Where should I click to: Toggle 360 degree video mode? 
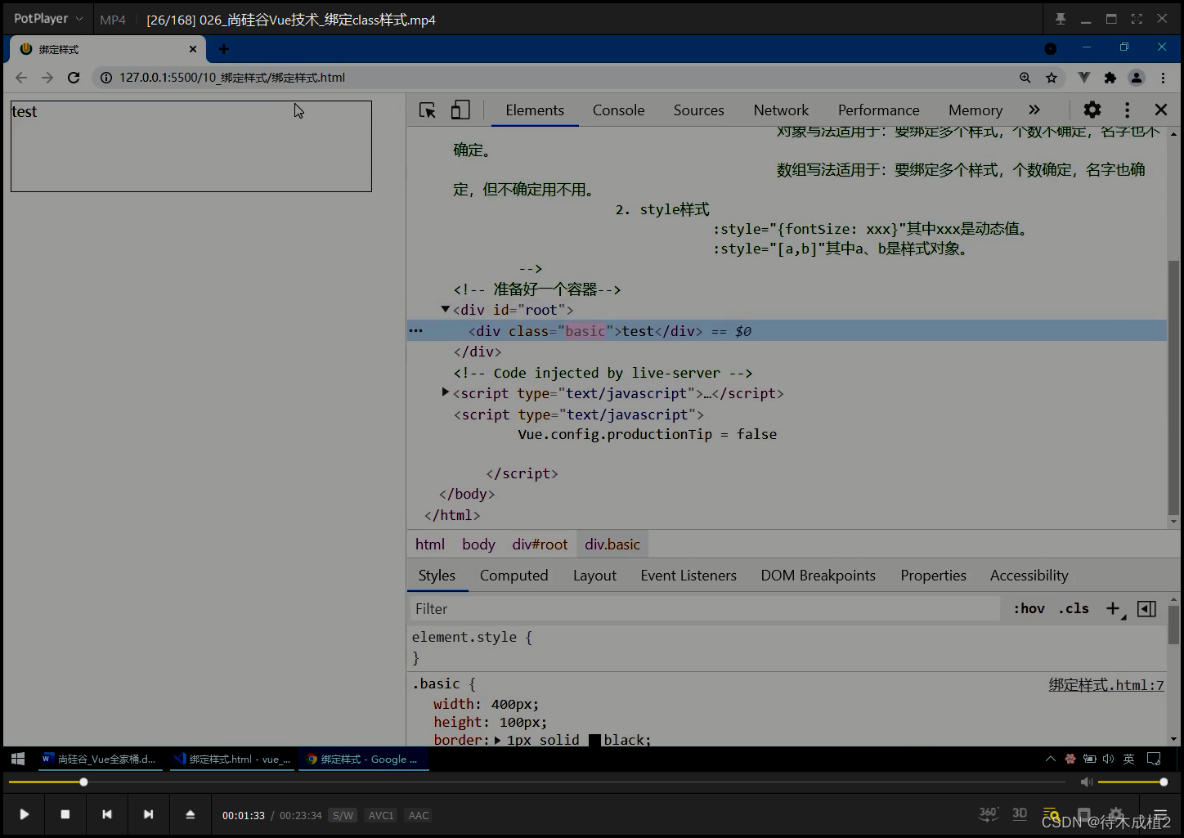click(x=989, y=813)
